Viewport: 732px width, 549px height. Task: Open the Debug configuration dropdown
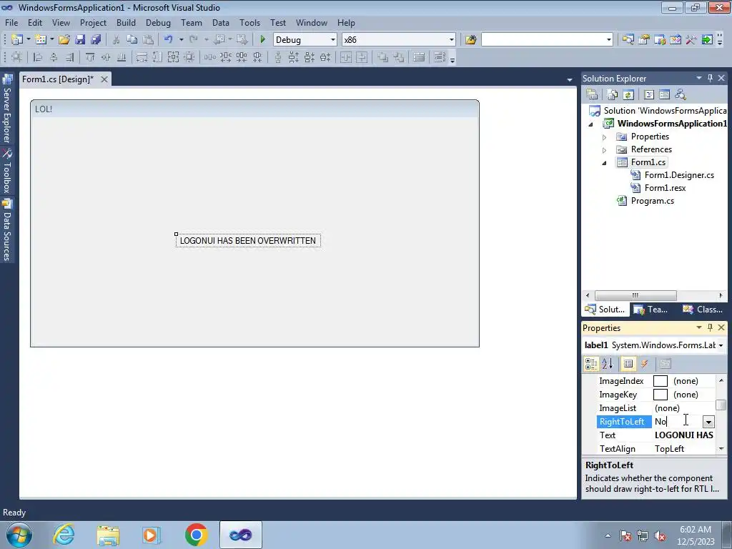[333, 40]
